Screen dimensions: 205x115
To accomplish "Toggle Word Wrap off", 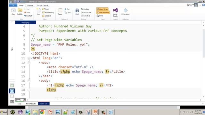I will point(102,9).
